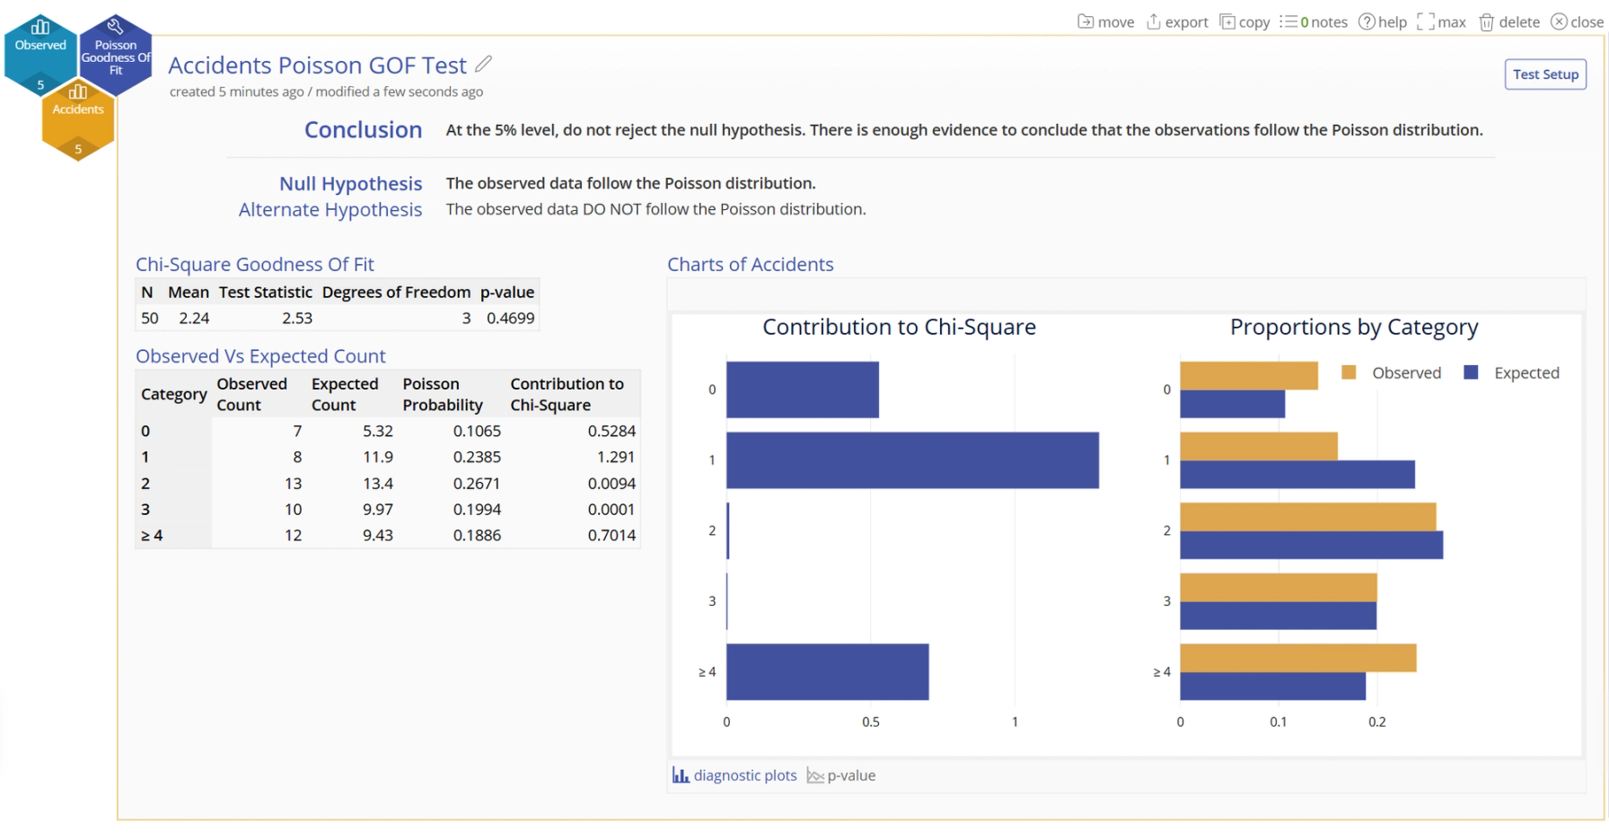Select the Test Statistic value 2.53
Screen dimensions: 1609x840
pos(297,319)
